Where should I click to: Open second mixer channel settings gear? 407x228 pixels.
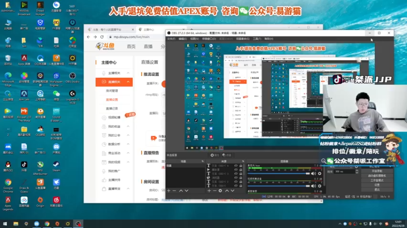(x=319, y=186)
